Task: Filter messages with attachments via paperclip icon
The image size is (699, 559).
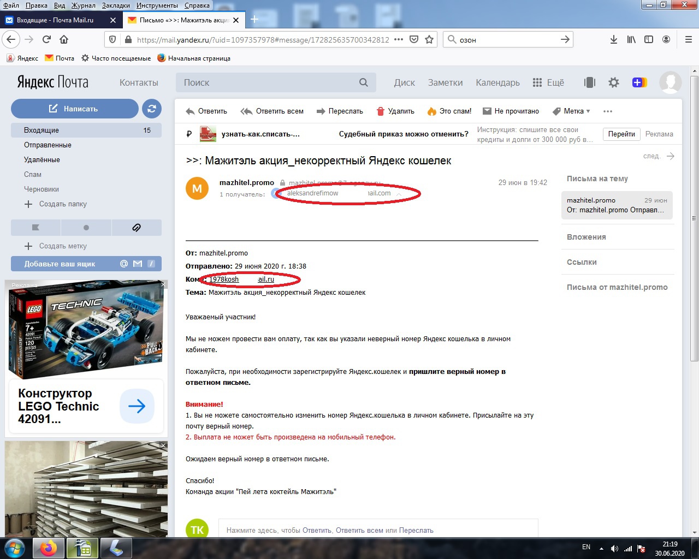Action: [x=137, y=227]
